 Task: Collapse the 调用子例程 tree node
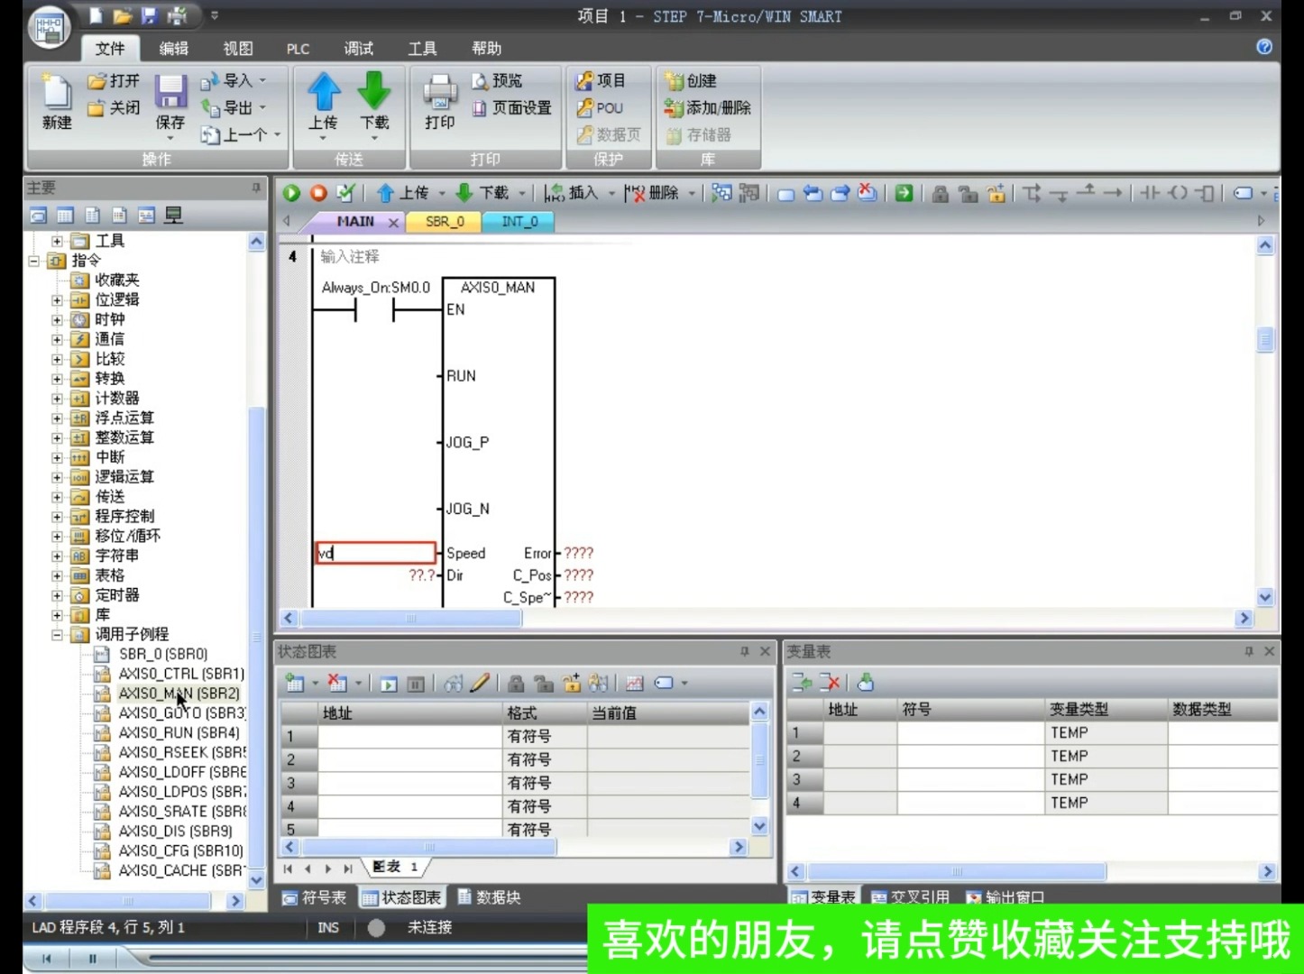click(x=56, y=633)
